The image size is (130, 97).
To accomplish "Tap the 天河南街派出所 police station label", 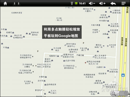I will pos(28,82).
